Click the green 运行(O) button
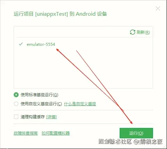The image size is (167, 149). coord(136,133)
